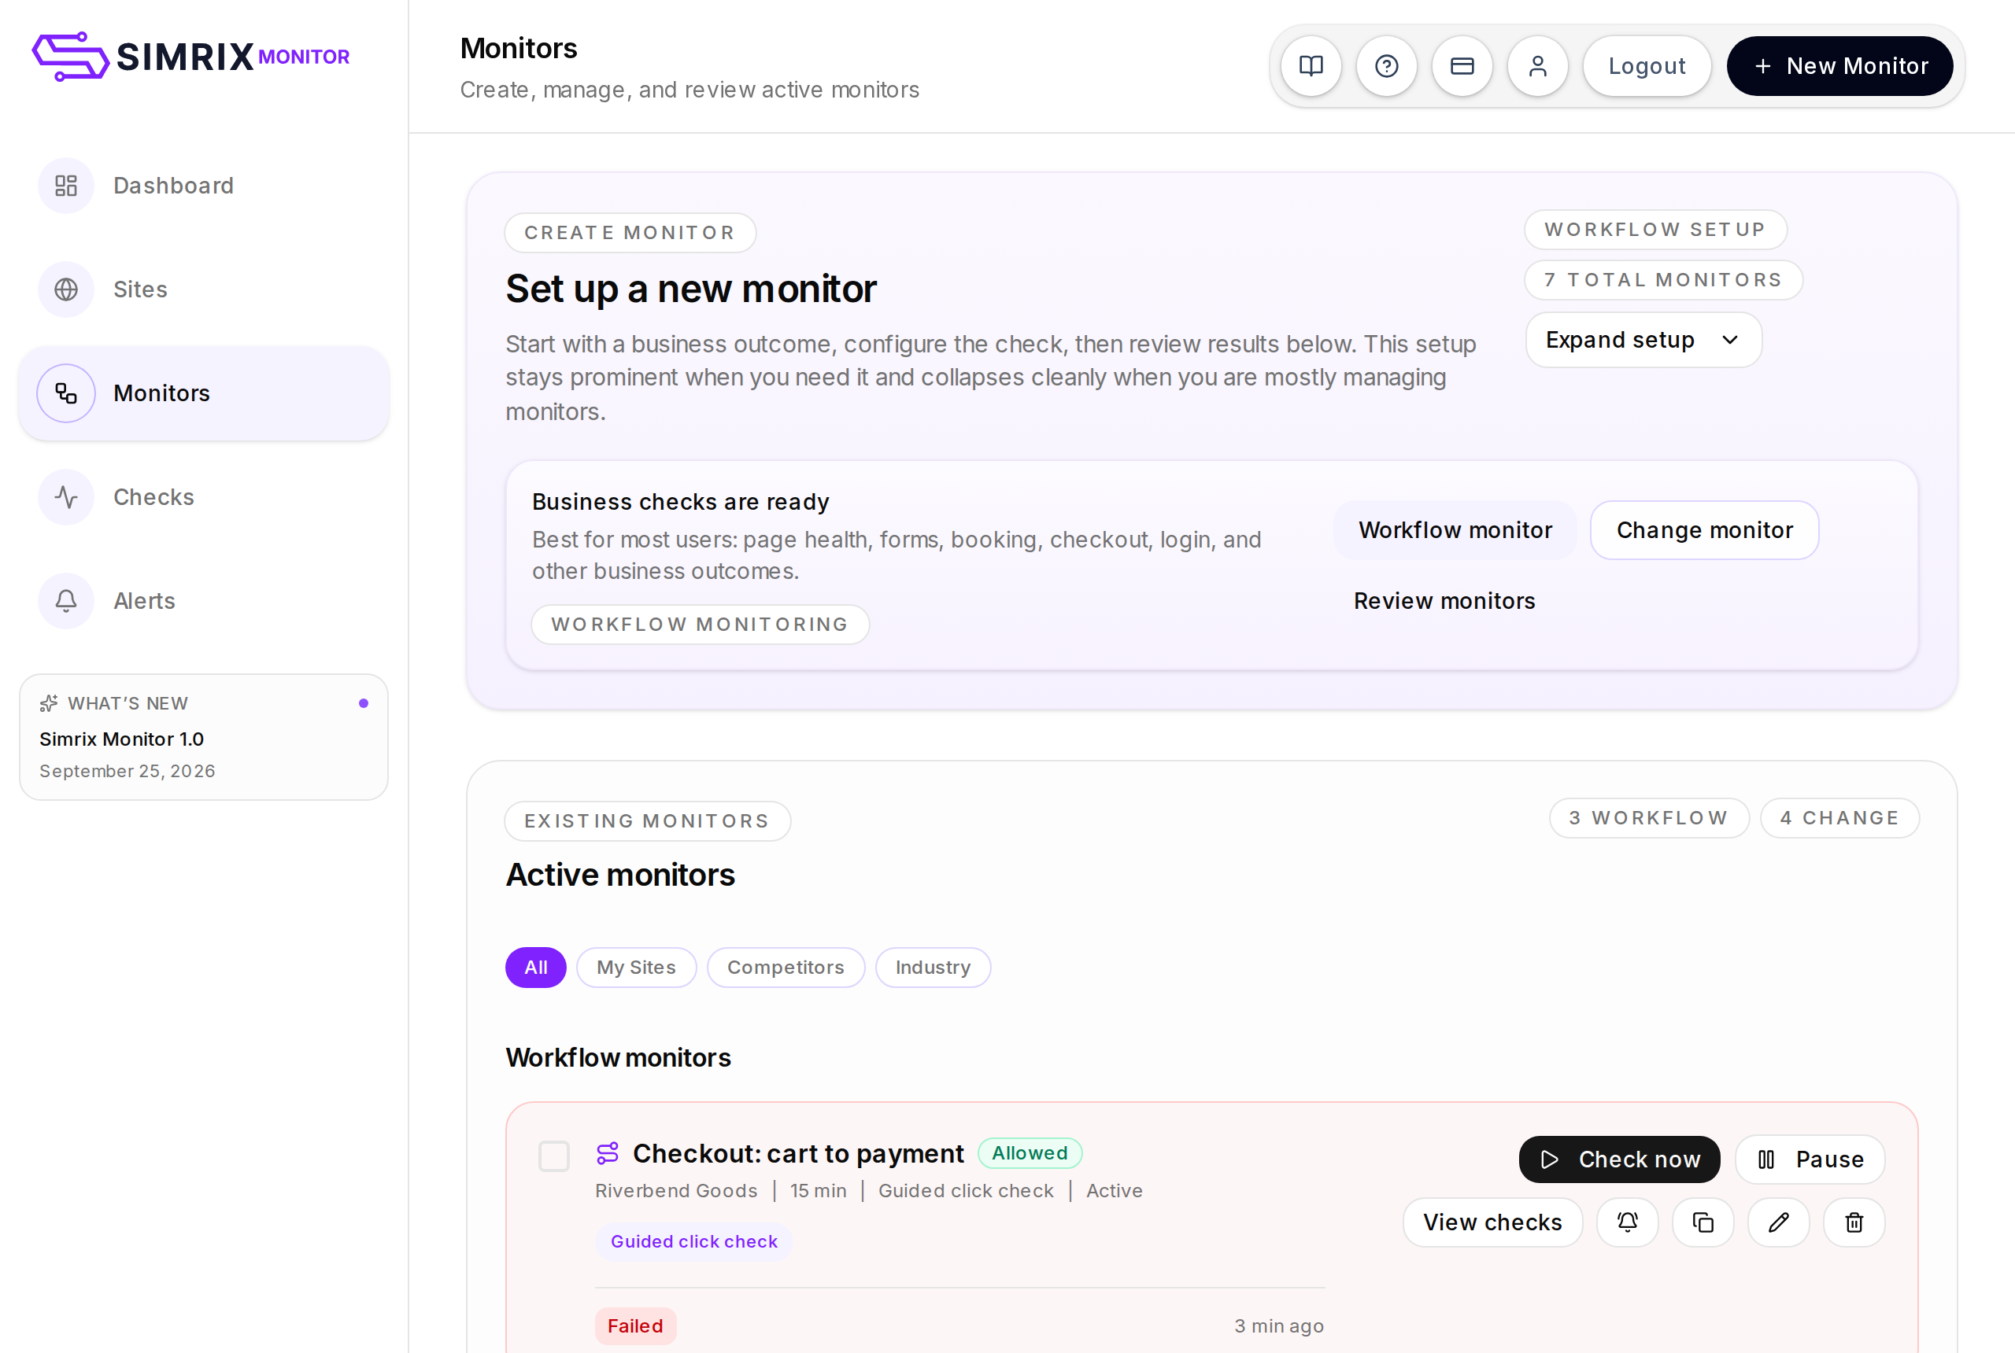Click the Sites globe icon
The width and height of the screenshot is (2015, 1353).
pos(66,289)
